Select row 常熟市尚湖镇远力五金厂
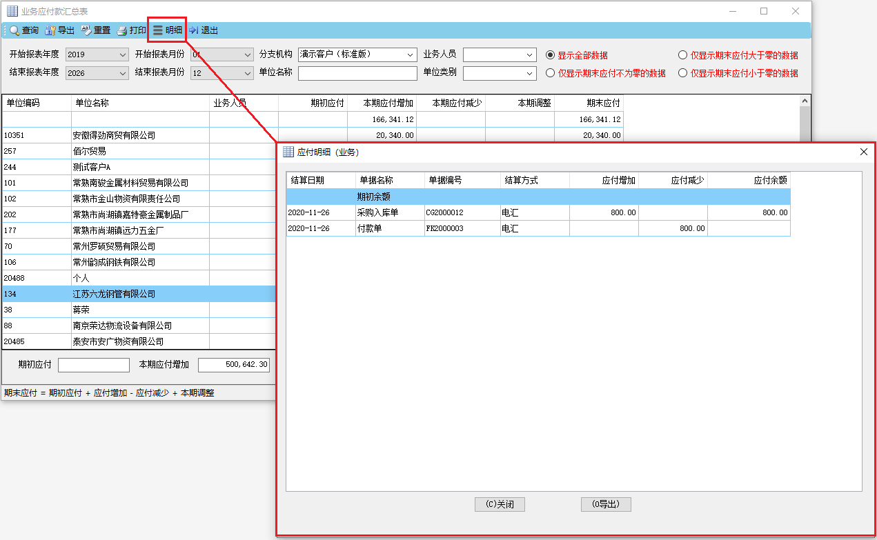877x540 pixels. [139, 230]
